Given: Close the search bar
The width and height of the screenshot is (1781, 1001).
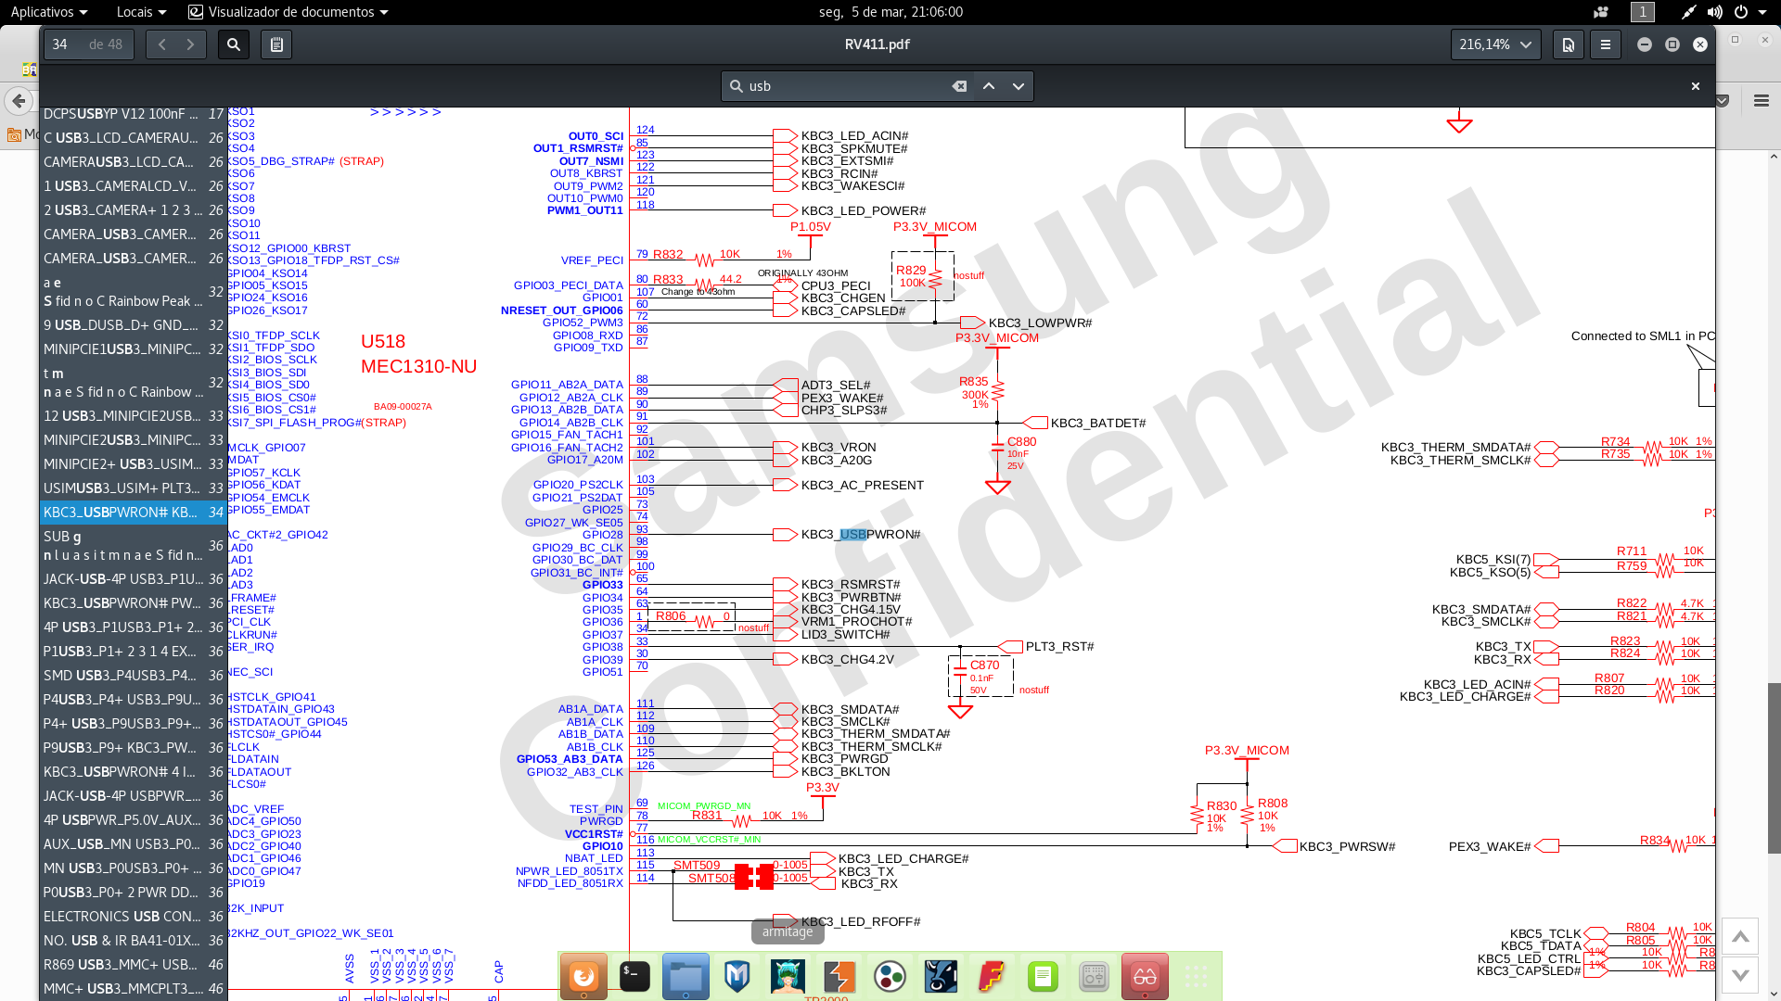Looking at the screenshot, I should [x=1696, y=86].
